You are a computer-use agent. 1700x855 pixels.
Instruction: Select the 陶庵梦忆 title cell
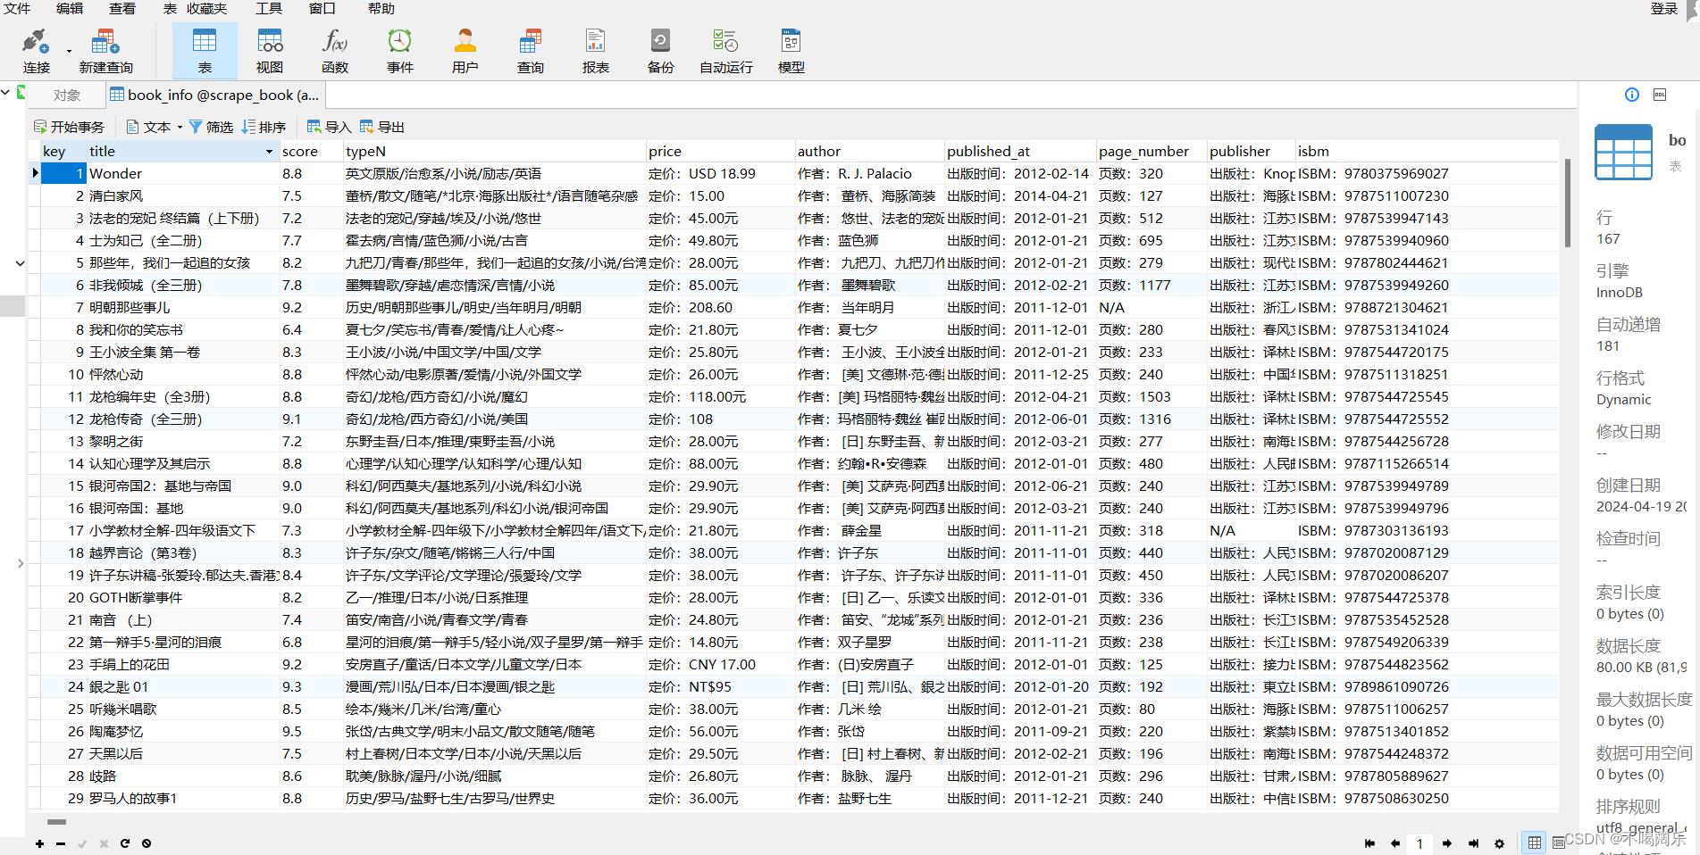pos(183,732)
